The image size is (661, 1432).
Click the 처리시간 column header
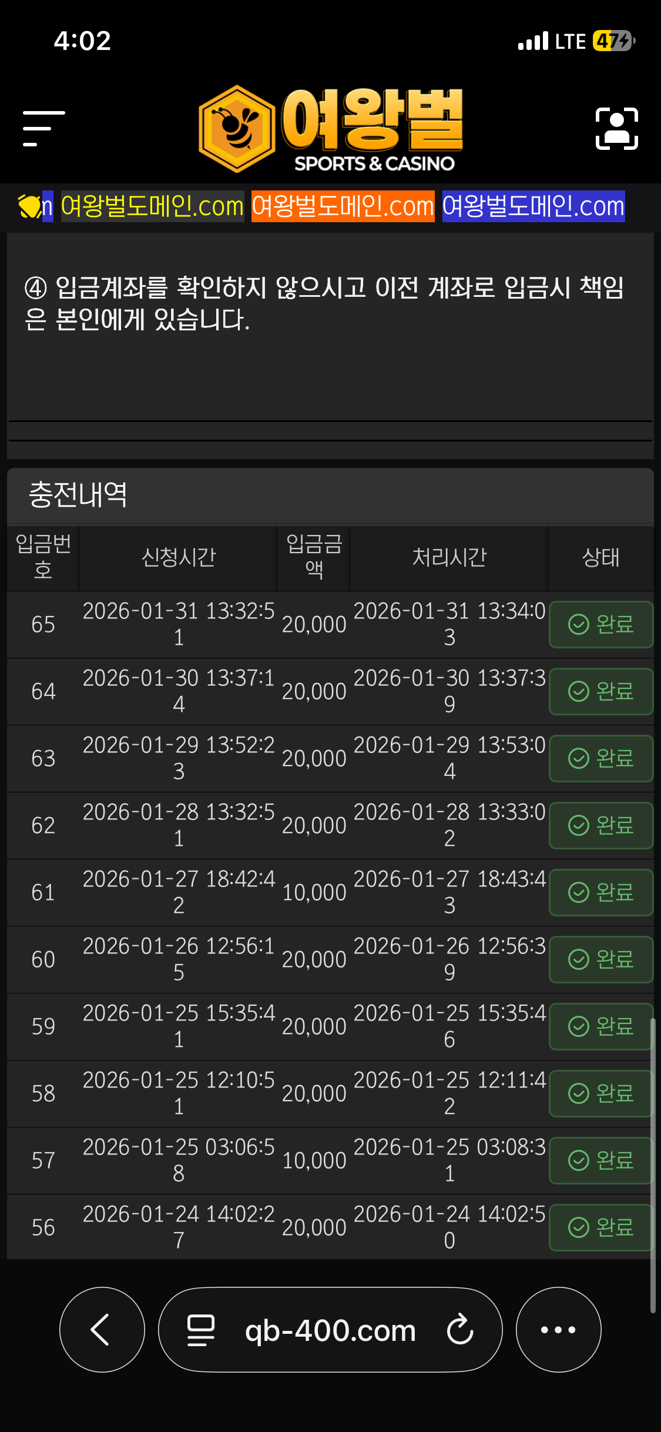(449, 557)
